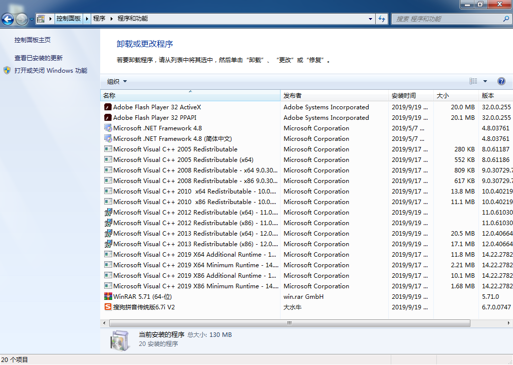Select Visual C++ 2012 Redistributable (x64) icon
Viewport: 513px width, 365px height.
point(108,212)
